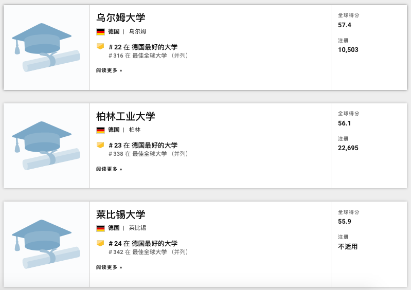411x290 pixels.
Task: Expand 阅读更多 under 乌尔姆大学
Action: point(109,70)
